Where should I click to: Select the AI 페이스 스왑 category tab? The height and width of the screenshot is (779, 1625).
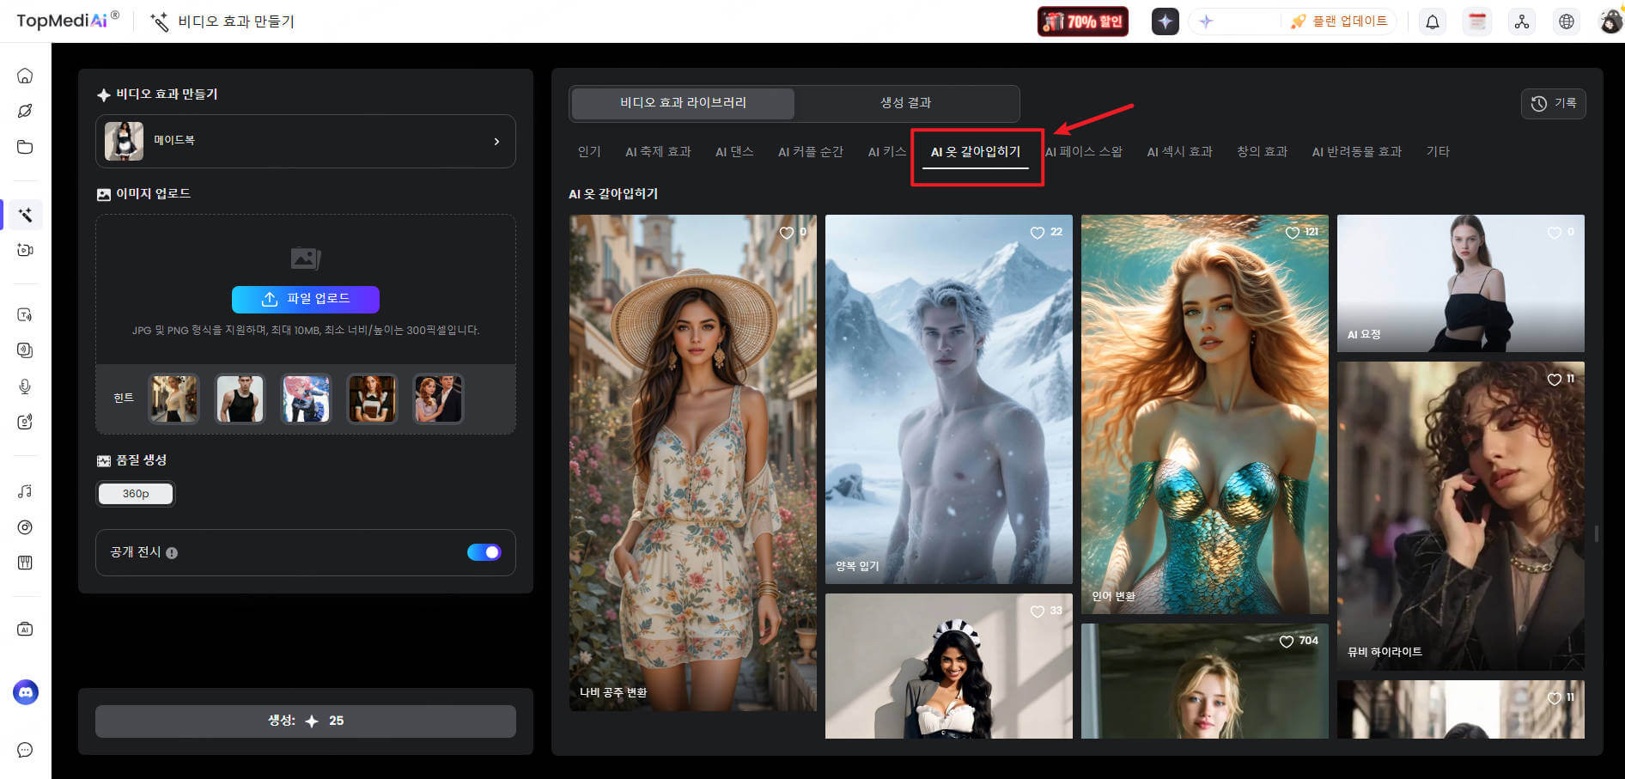point(1083,152)
